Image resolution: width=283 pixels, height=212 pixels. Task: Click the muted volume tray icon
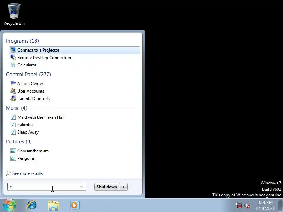point(247,205)
